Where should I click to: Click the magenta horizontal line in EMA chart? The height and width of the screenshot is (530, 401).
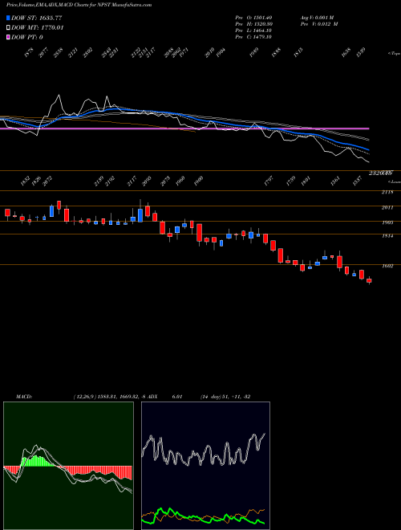(x=184, y=128)
